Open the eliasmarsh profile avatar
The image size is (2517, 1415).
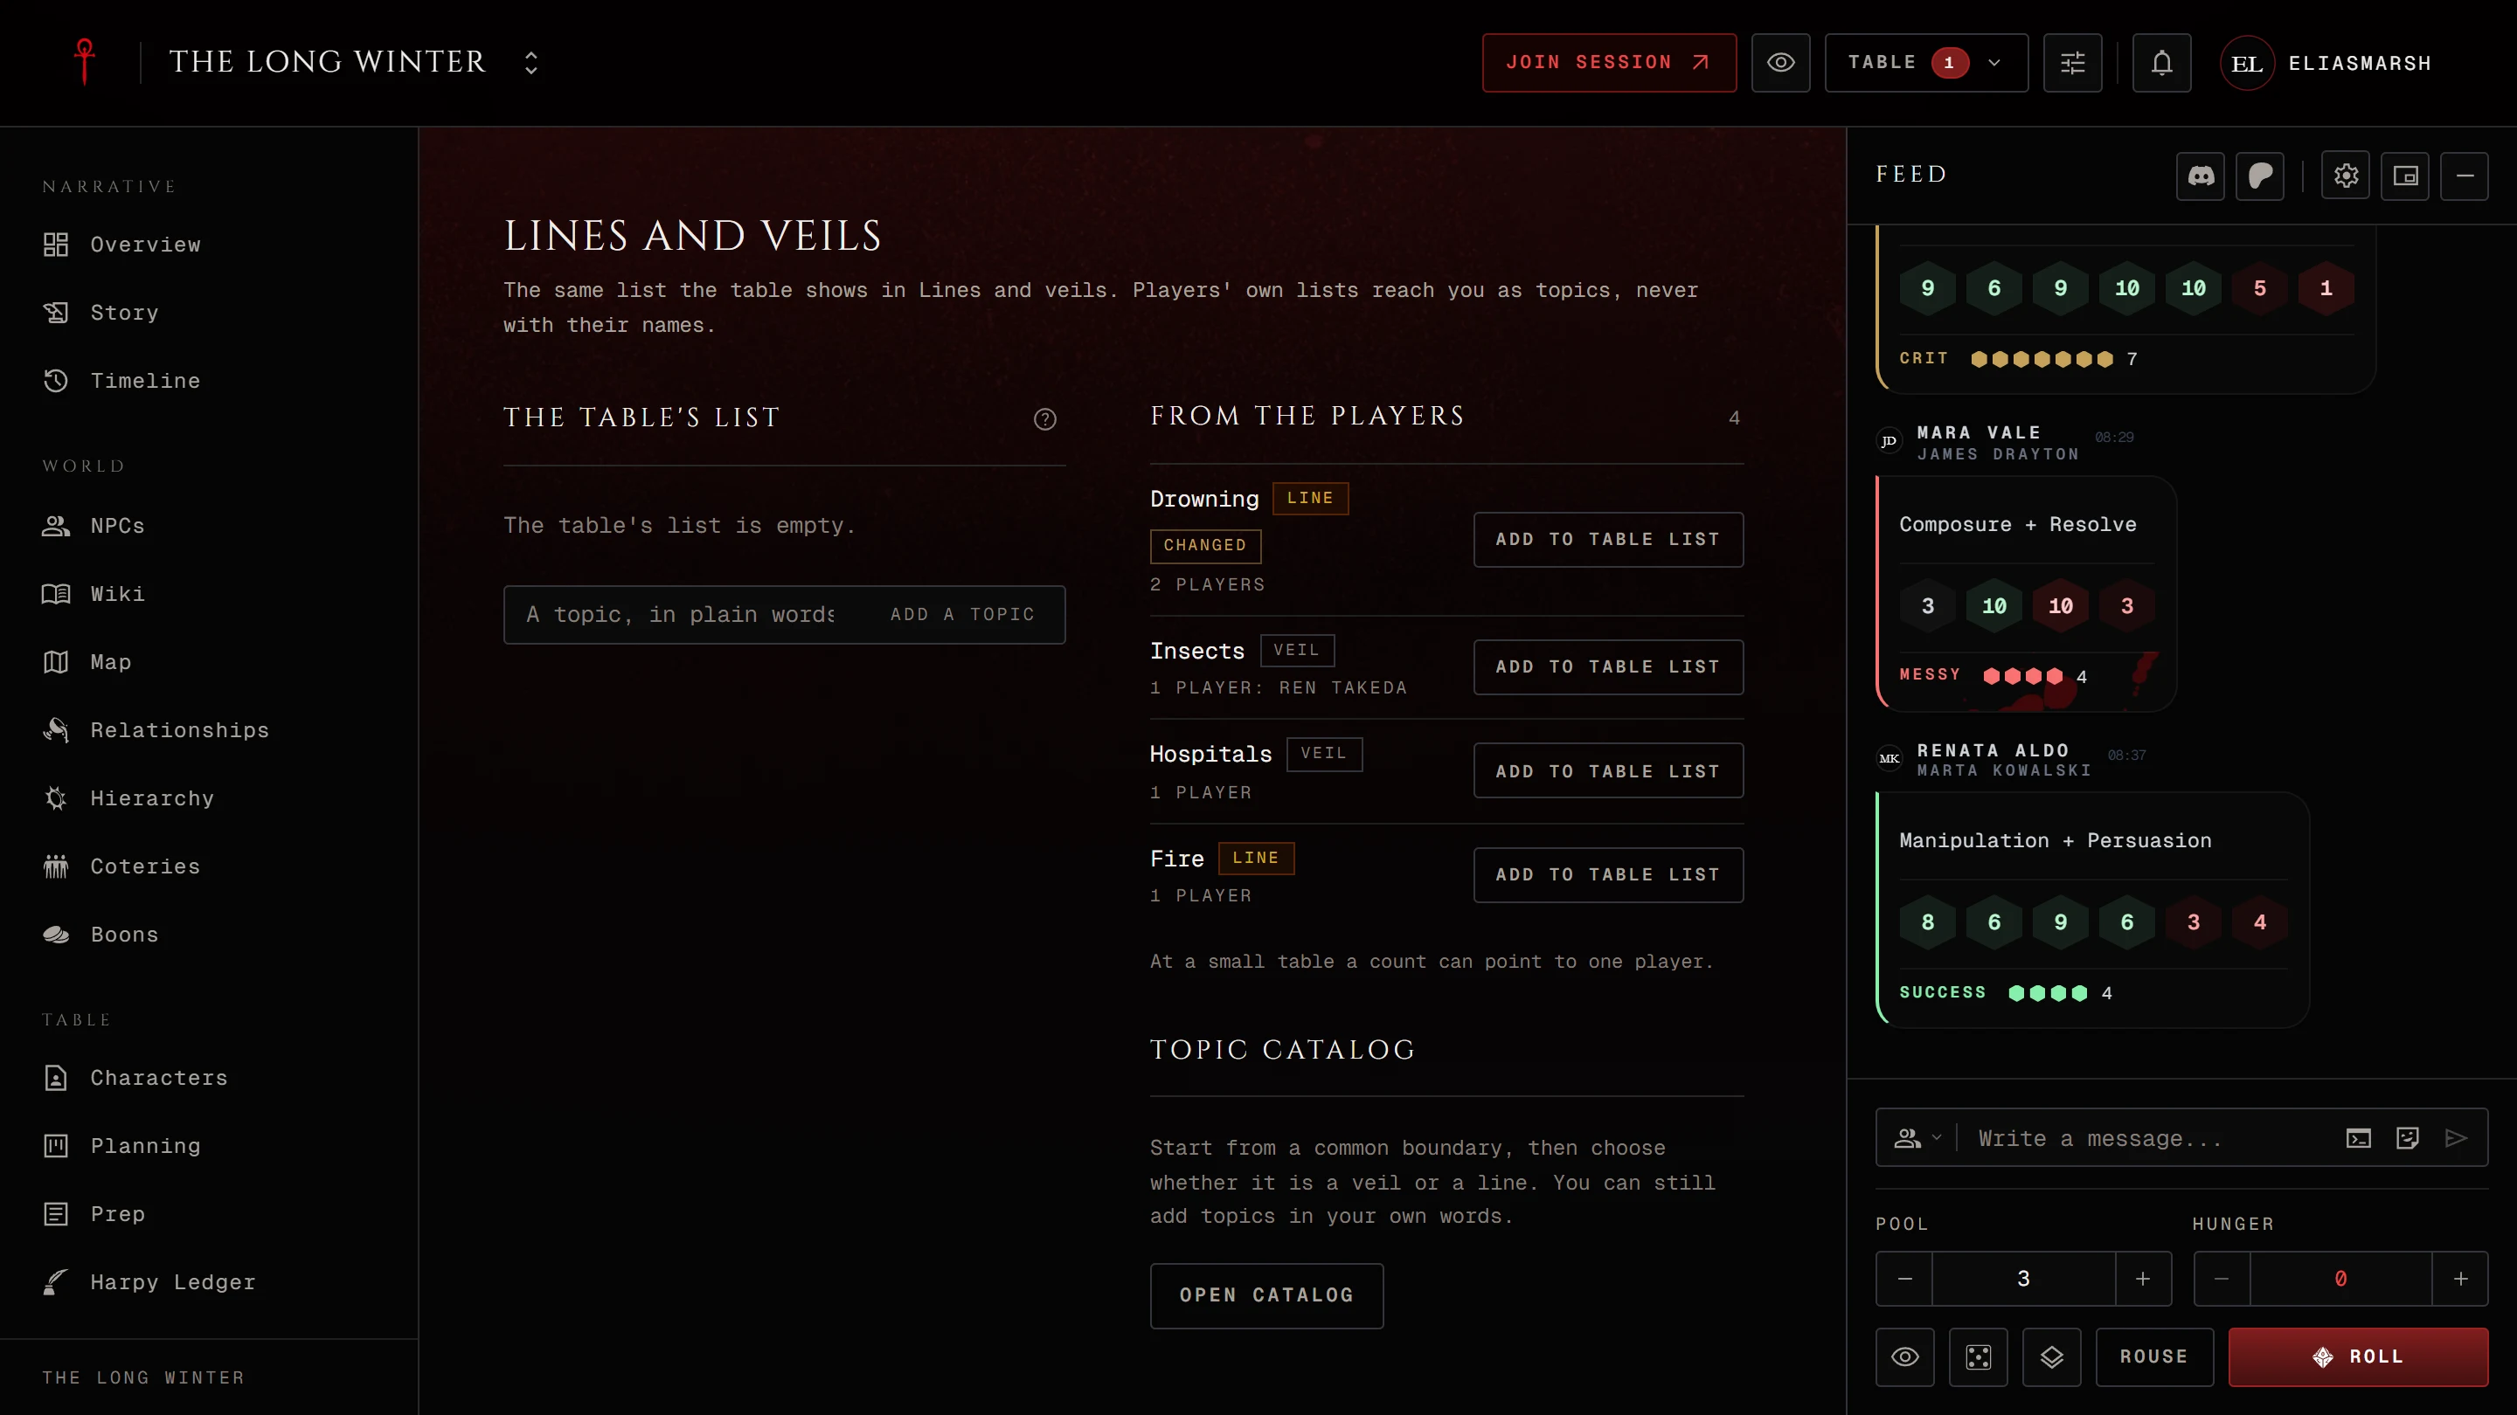point(2246,64)
